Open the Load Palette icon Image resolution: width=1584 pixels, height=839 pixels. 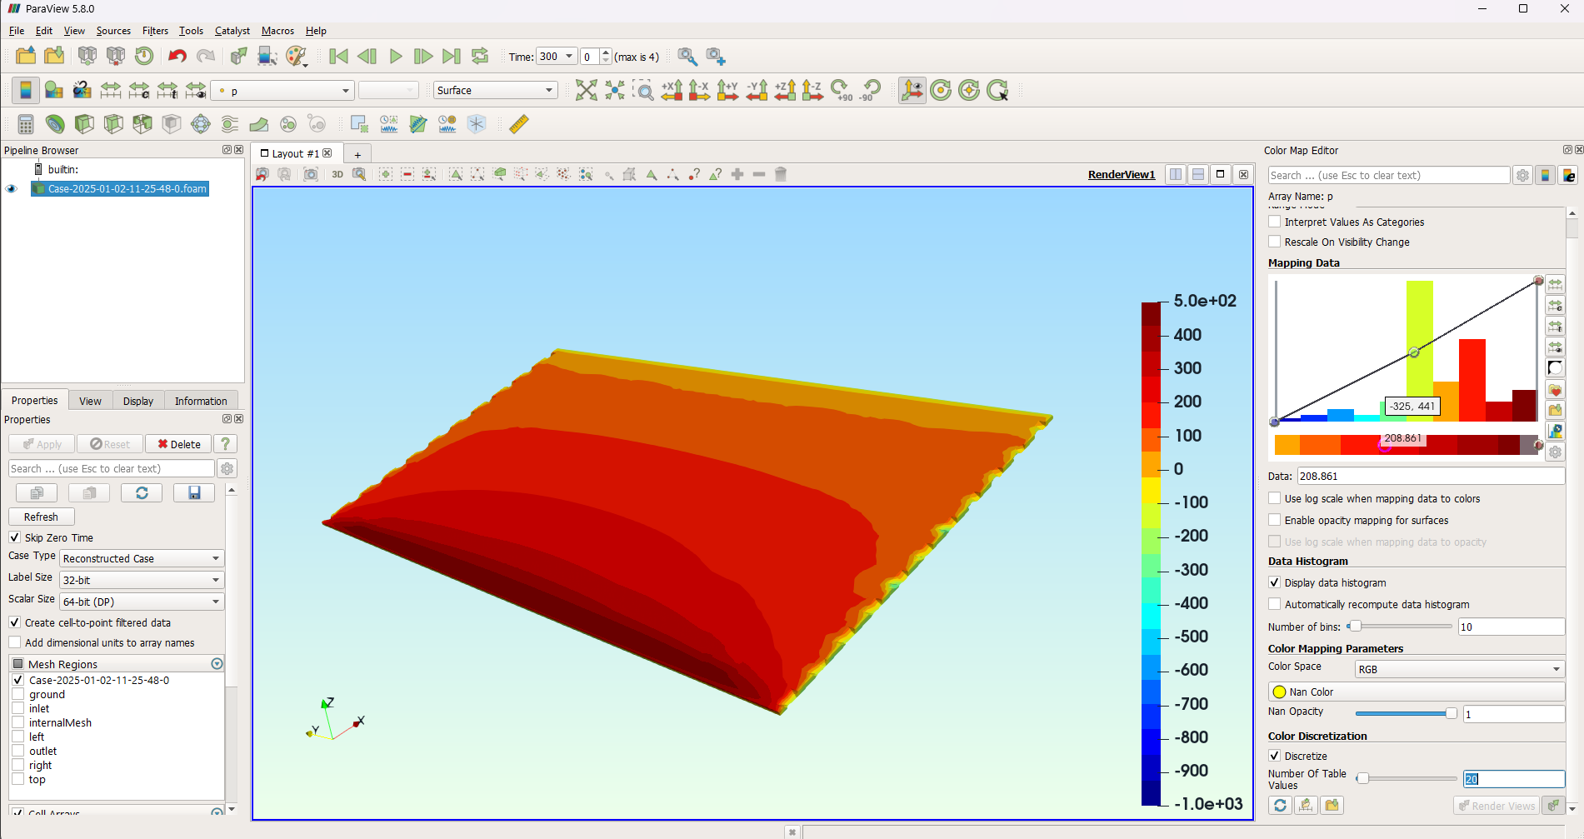296,56
